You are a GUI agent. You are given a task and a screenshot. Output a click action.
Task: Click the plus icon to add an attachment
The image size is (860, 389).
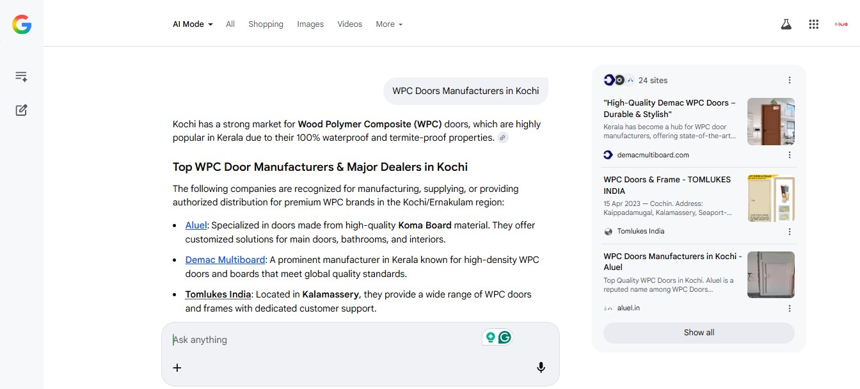point(177,367)
